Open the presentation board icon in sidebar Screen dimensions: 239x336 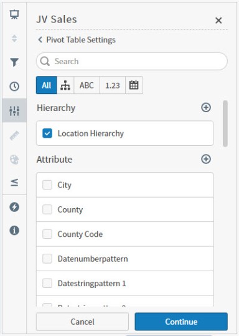point(14,15)
